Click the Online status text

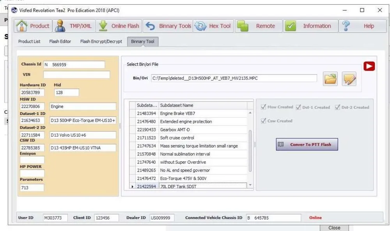coord(316,218)
